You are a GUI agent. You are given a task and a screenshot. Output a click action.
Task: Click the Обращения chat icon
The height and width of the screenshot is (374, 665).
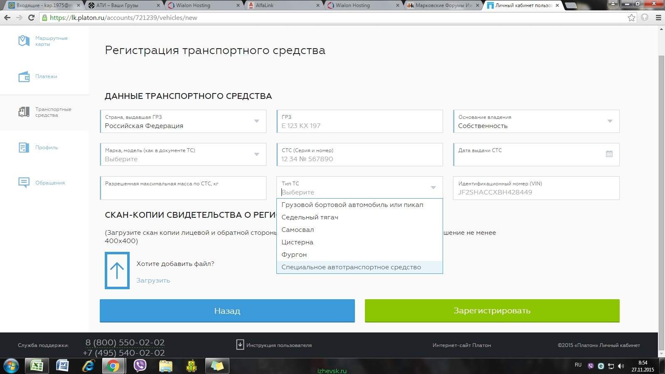pyautogui.click(x=24, y=182)
